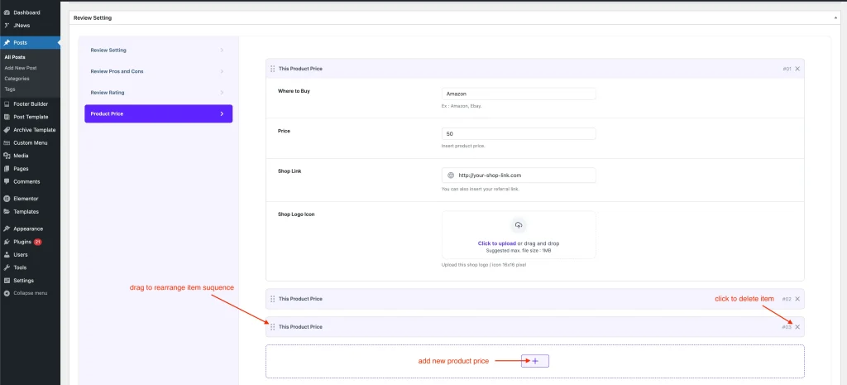
Task: Delete product price item #03
Action: click(x=797, y=327)
